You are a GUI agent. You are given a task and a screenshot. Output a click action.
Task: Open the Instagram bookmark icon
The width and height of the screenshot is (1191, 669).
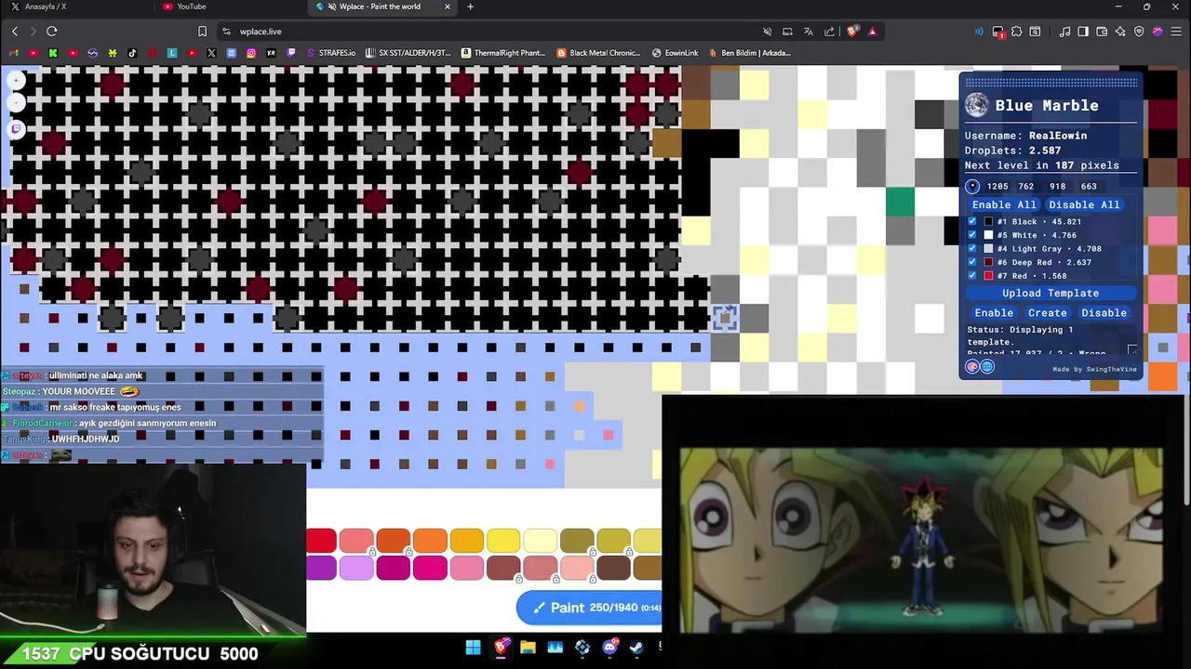pyautogui.click(x=251, y=53)
